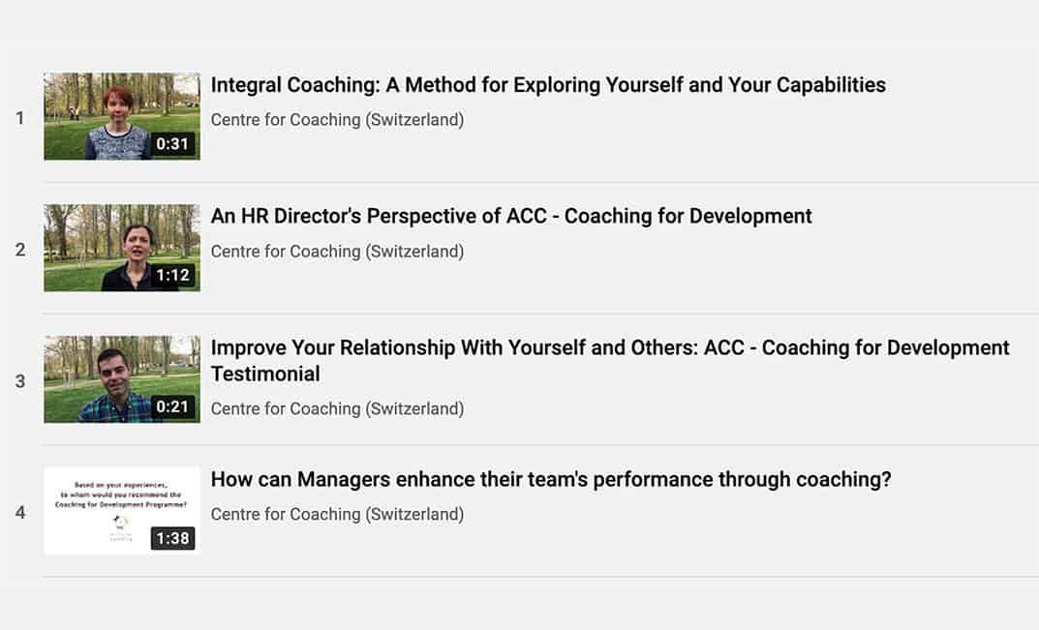Select 'An HR Director's Perspective of ACC' title
The image size is (1039, 630).
[511, 216]
